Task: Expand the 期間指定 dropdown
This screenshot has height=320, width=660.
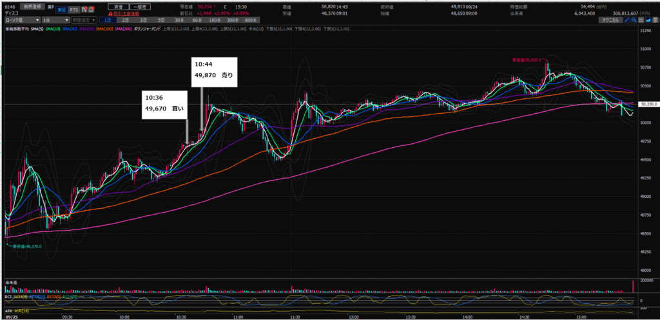Action: 83,21
